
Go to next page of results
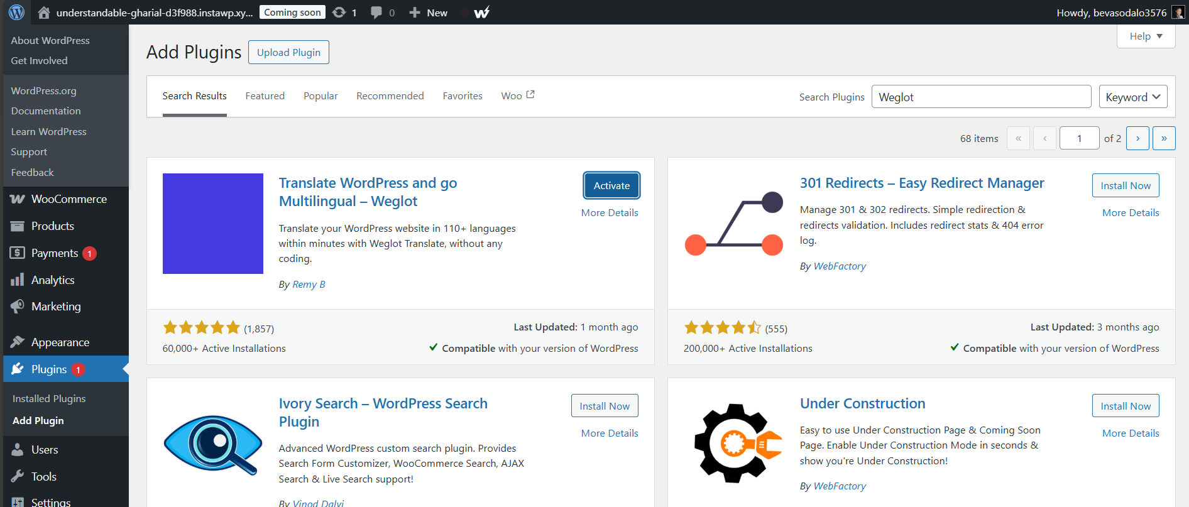1137,138
